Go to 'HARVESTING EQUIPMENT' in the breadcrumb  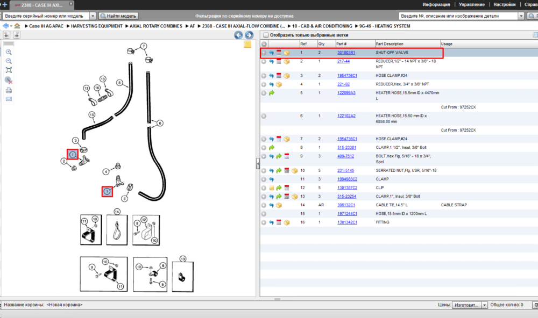pyautogui.click(x=97, y=26)
